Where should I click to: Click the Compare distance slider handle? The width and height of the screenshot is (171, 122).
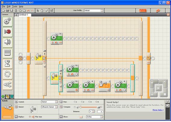click(x=81, y=107)
